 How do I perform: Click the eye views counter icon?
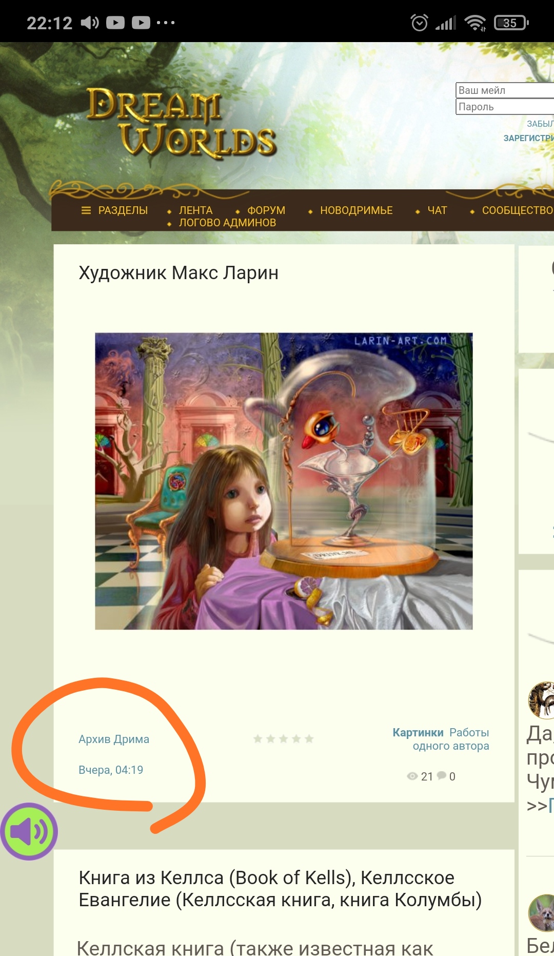[x=412, y=776]
